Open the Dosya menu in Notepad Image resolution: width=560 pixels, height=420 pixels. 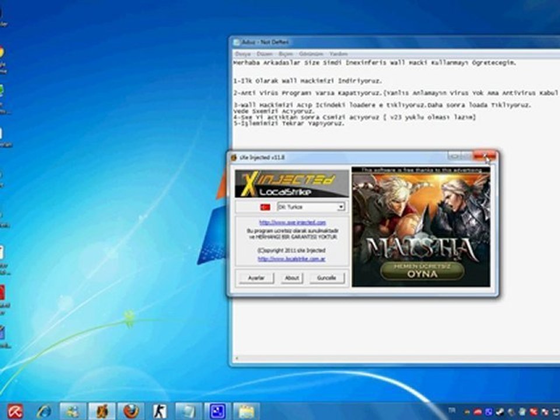243,54
